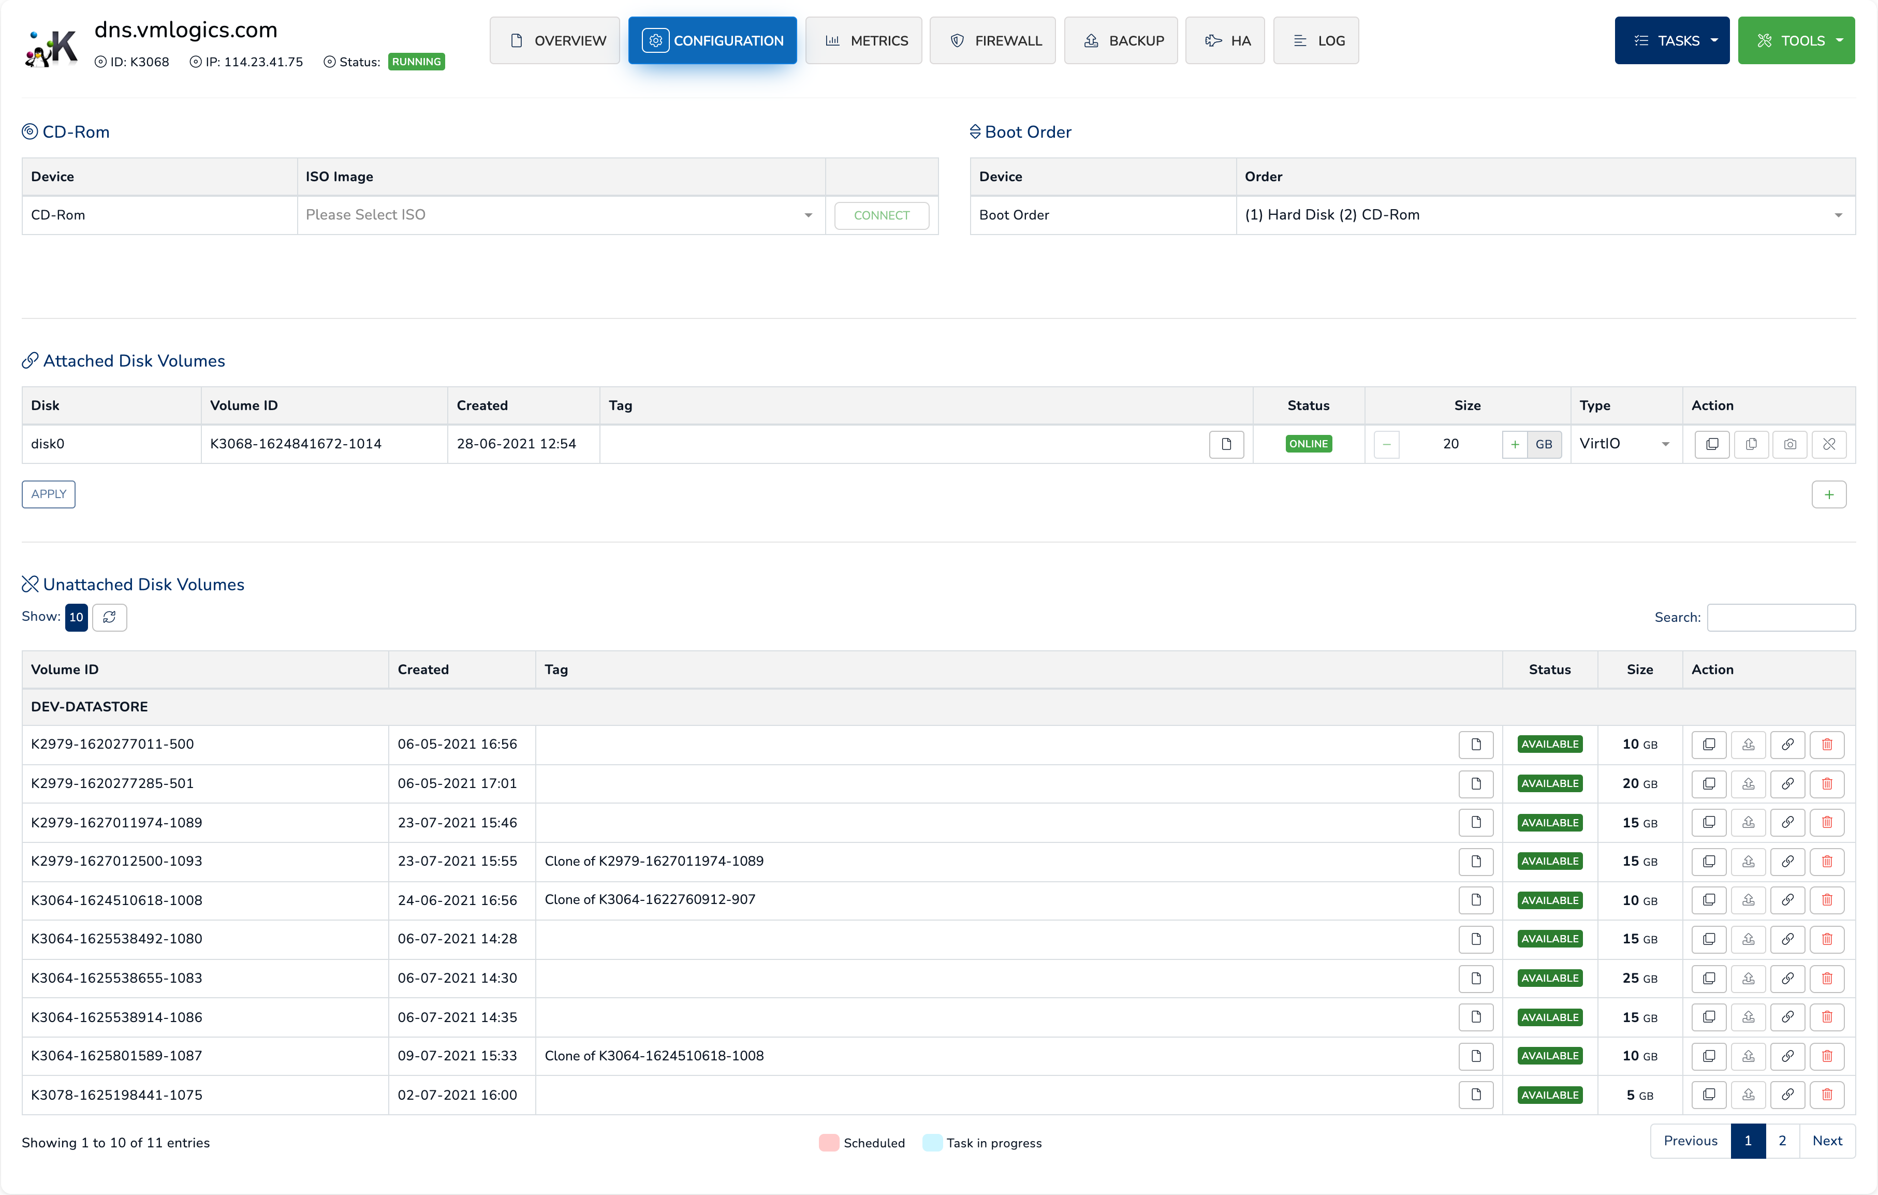Edit tag note for volume K2979-1627011974-1089

pos(1476,822)
